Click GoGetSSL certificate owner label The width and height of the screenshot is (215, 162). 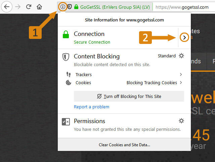coord(115,7)
